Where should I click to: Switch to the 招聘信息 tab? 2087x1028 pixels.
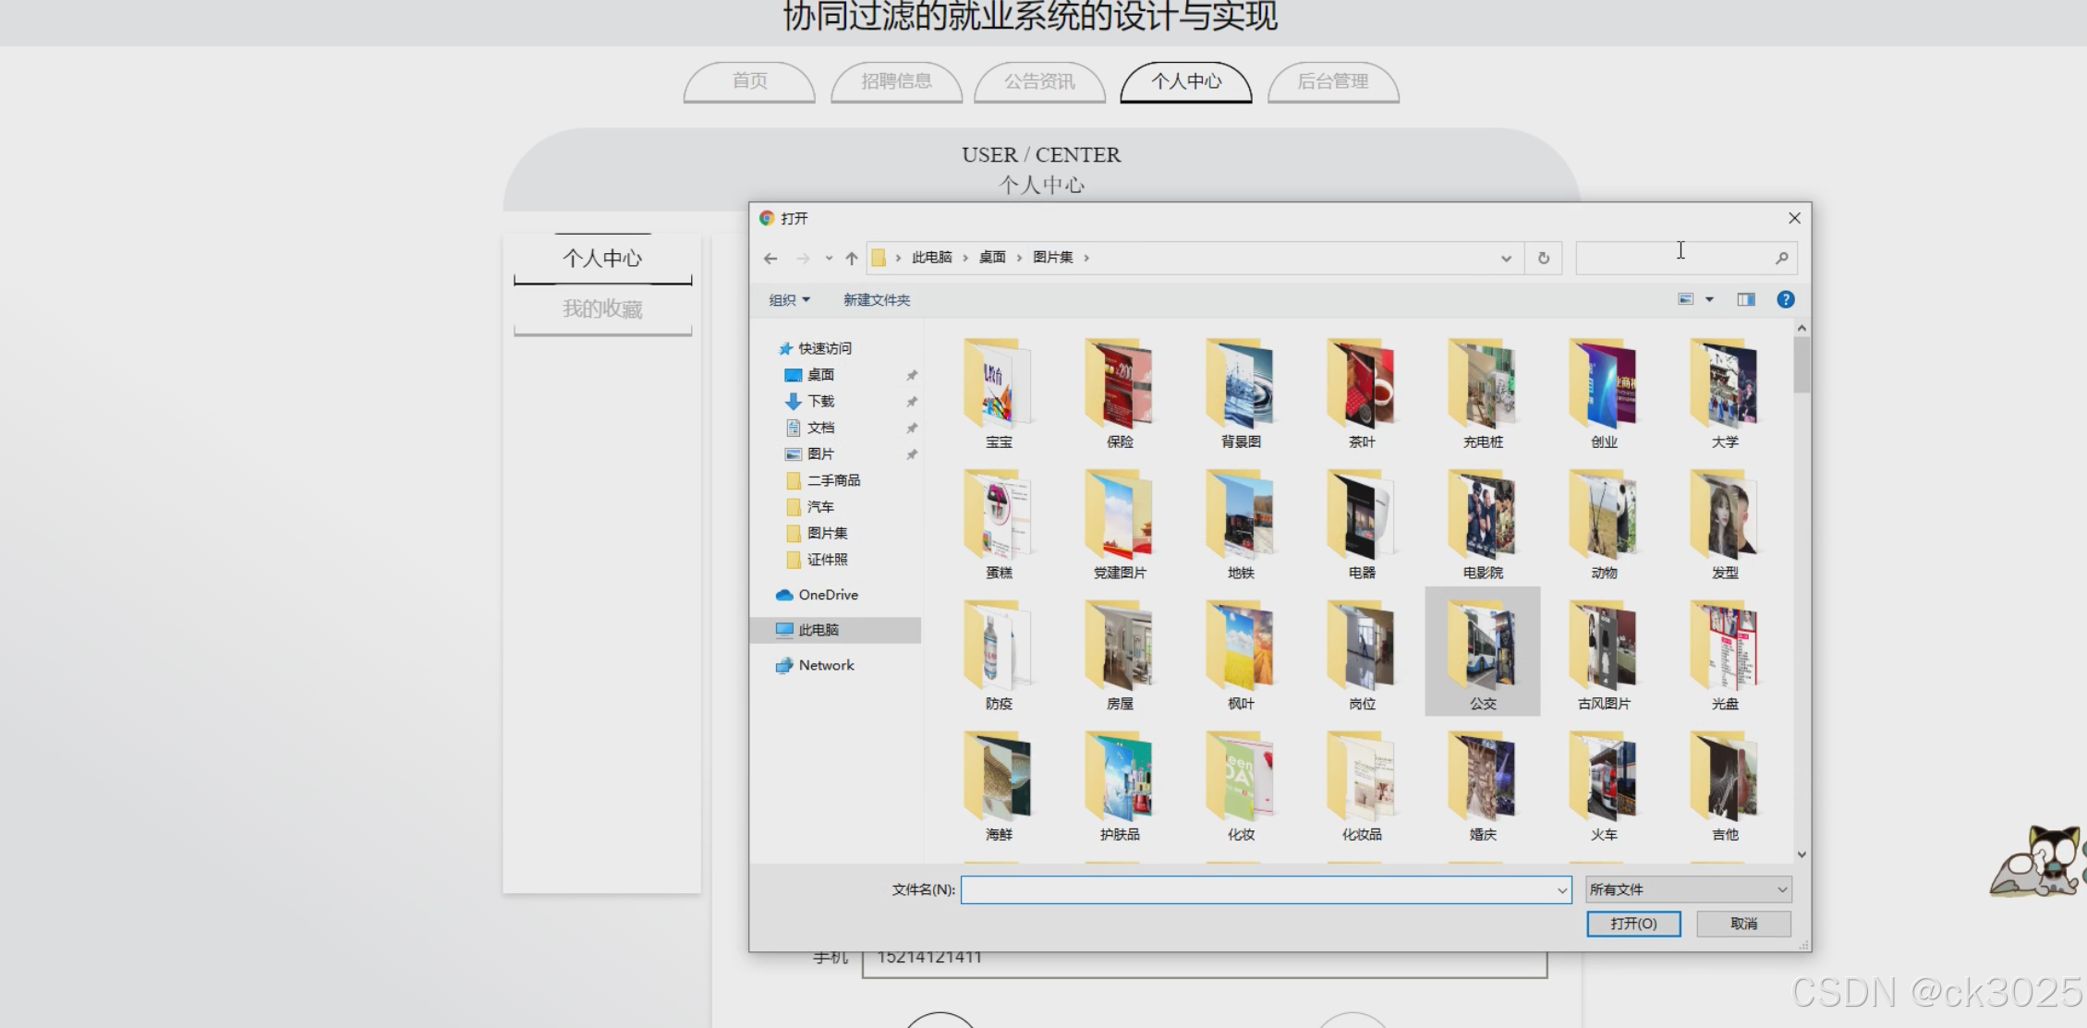point(896,81)
